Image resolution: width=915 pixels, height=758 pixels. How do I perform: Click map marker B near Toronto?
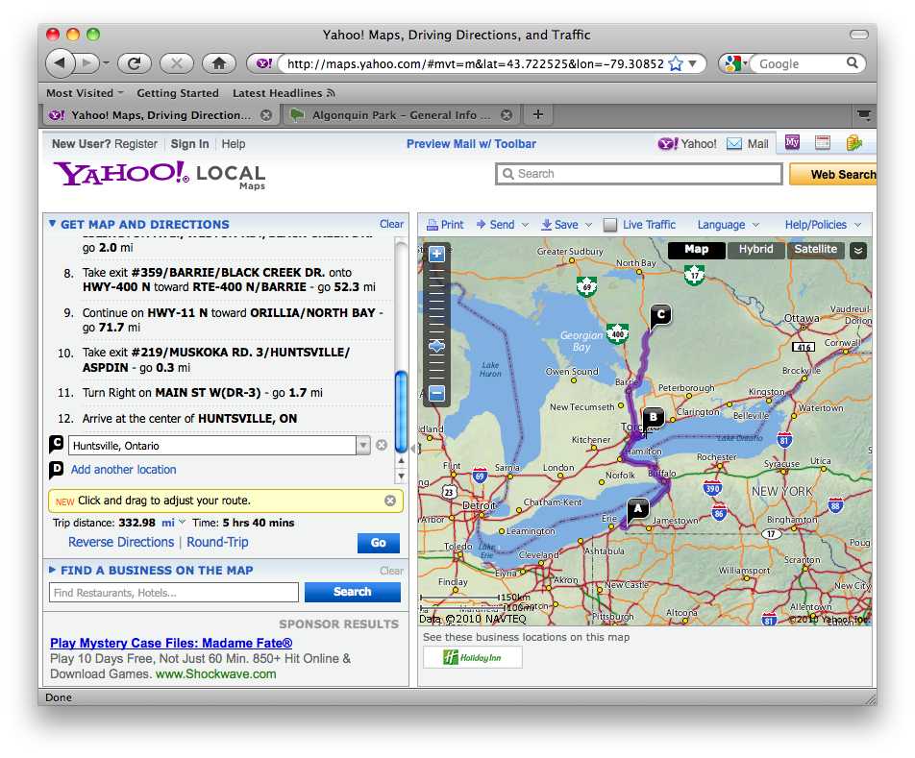653,419
